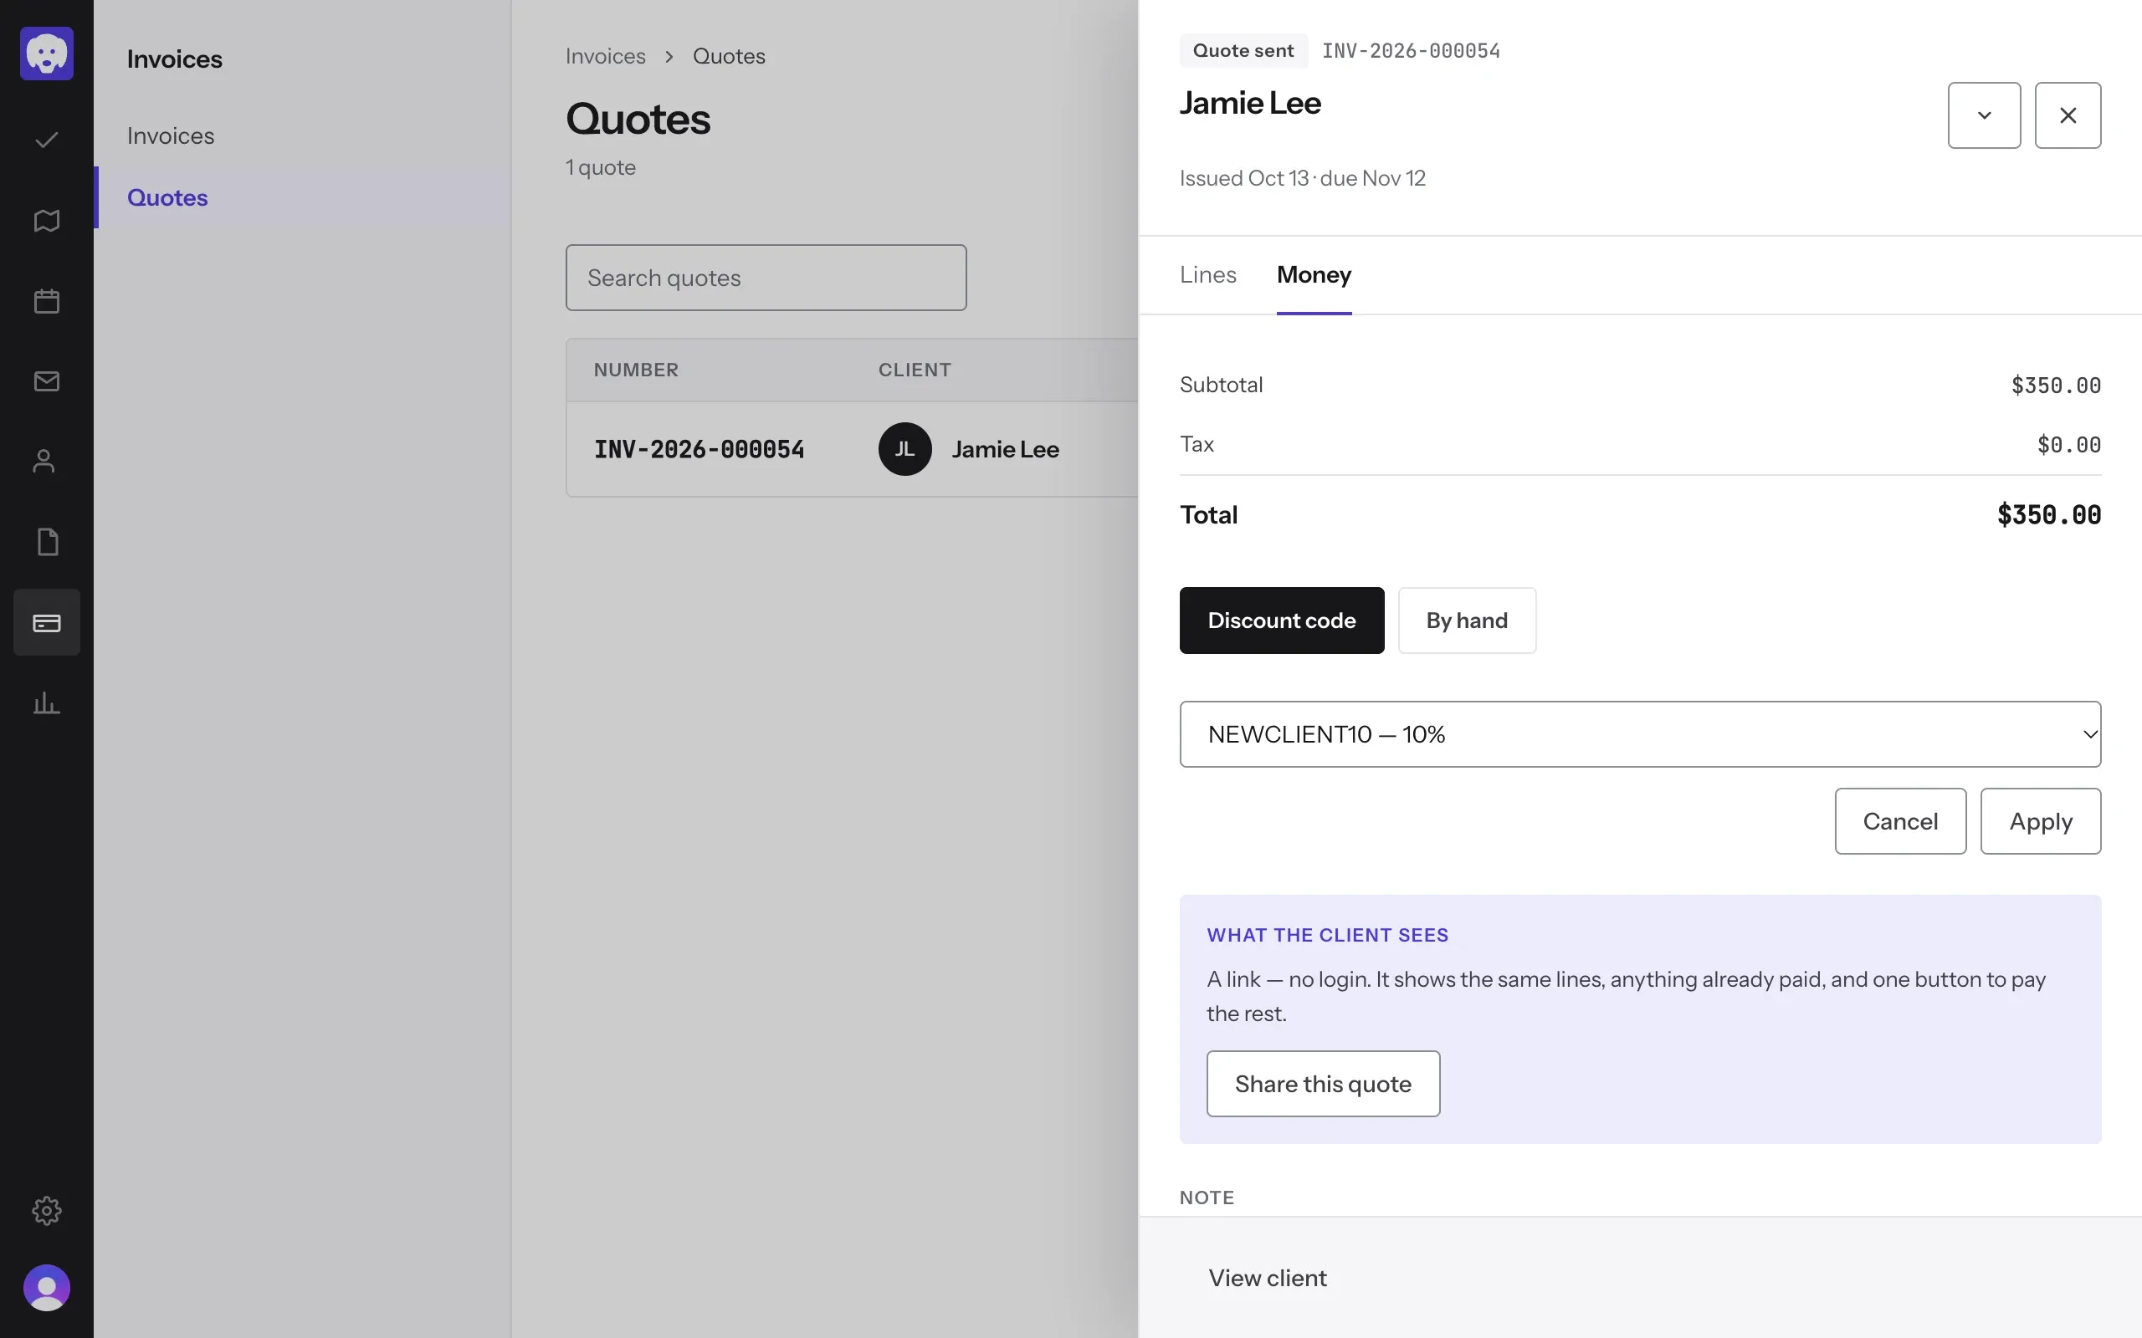Click the WHAT THE CLIENT SEES heading
2142x1338 pixels.
1328,936
